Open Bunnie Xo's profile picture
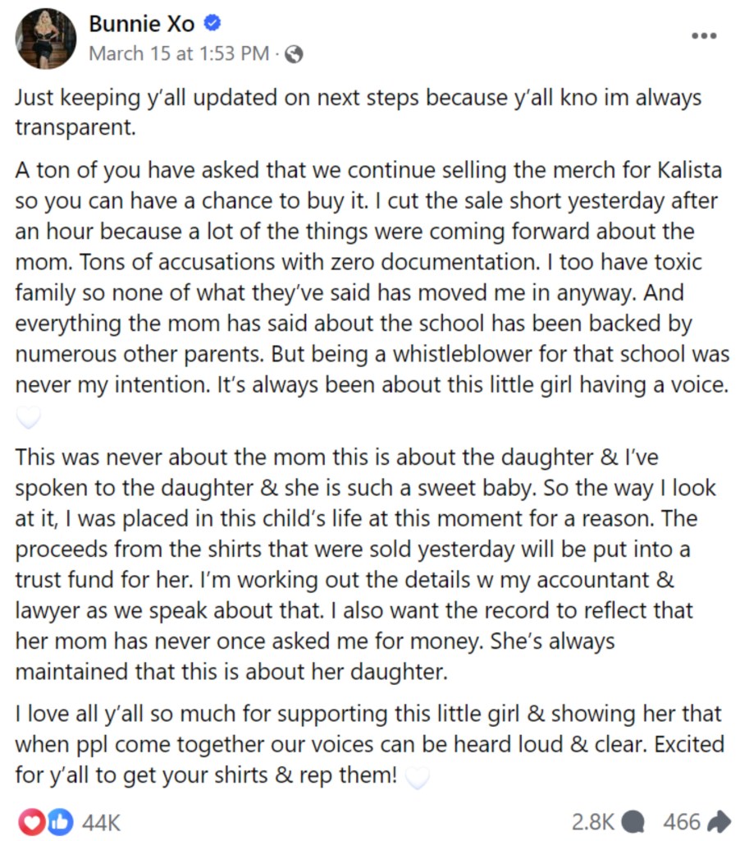Viewport: 740px width, 841px height. pyautogui.click(x=45, y=39)
